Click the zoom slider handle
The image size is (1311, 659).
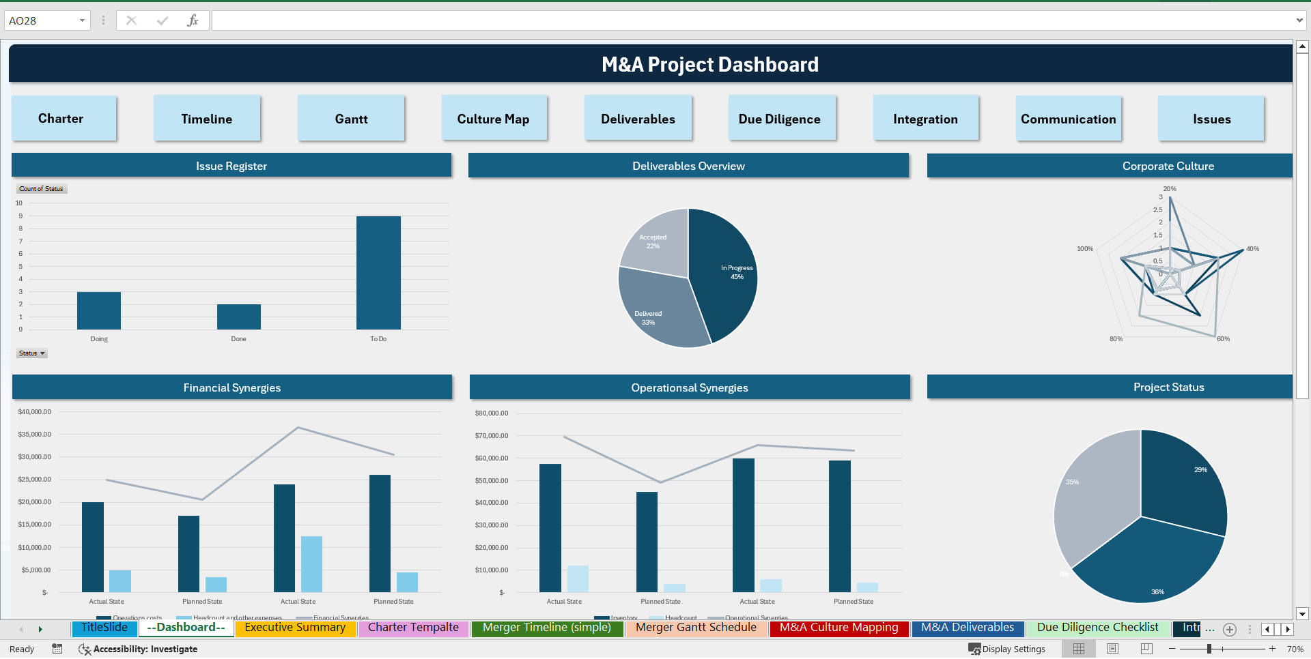[1209, 649]
